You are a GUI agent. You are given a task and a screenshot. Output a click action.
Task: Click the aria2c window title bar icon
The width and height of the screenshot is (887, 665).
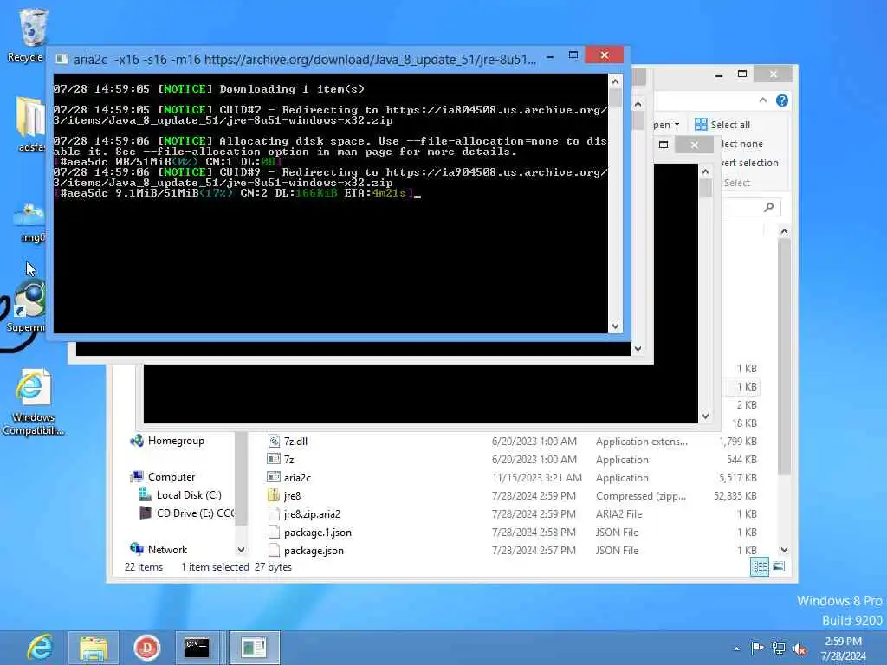[x=62, y=60]
